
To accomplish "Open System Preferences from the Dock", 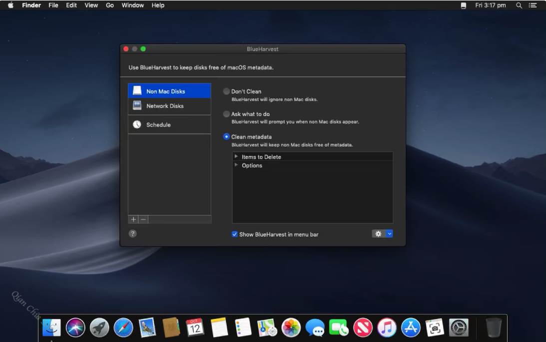I will (459, 327).
